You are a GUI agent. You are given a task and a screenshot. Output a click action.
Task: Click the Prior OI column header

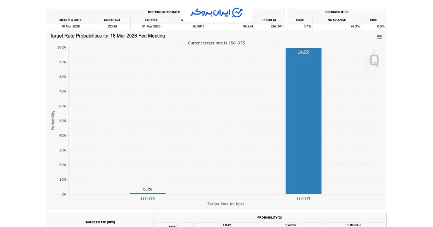pyautogui.click(x=269, y=20)
